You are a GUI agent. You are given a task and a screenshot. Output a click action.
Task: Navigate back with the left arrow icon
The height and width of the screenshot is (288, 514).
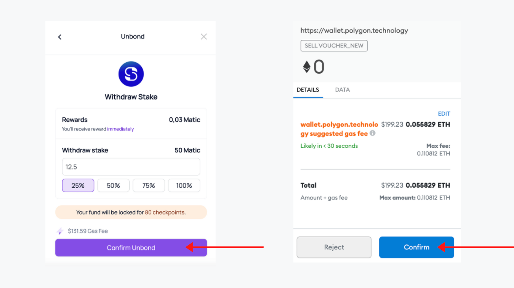59,37
